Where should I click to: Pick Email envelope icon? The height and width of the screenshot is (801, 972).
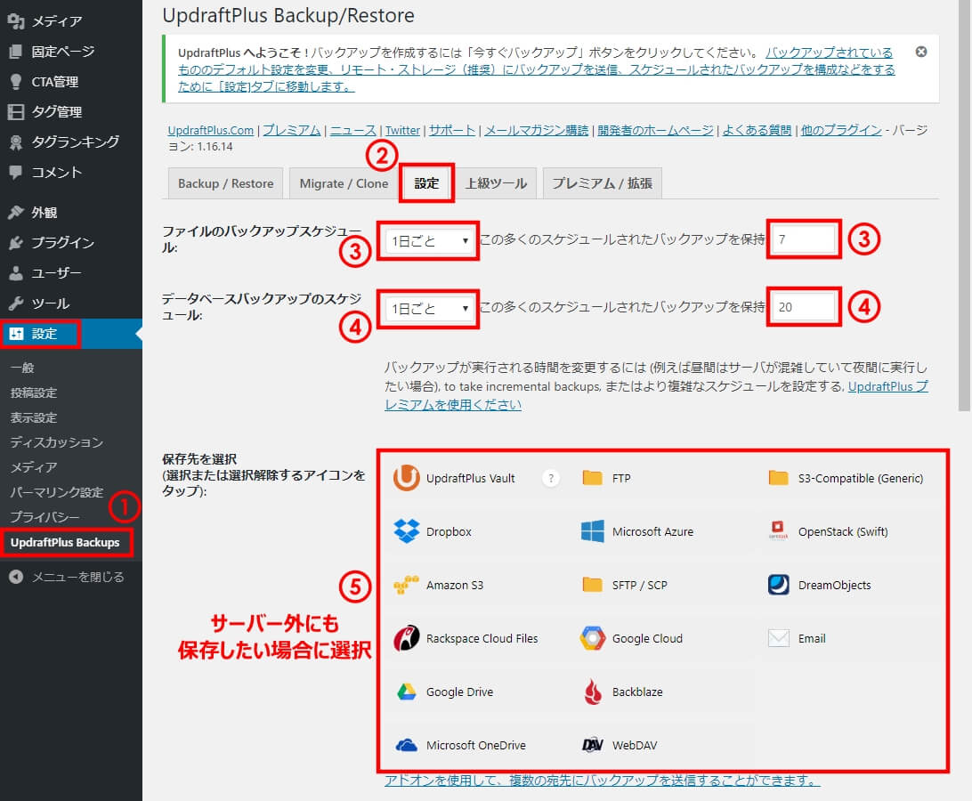click(x=778, y=638)
